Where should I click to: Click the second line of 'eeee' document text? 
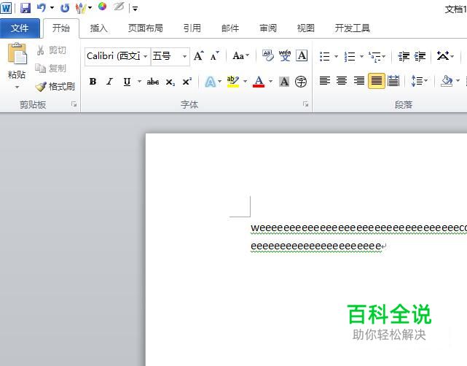click(316, 246)
